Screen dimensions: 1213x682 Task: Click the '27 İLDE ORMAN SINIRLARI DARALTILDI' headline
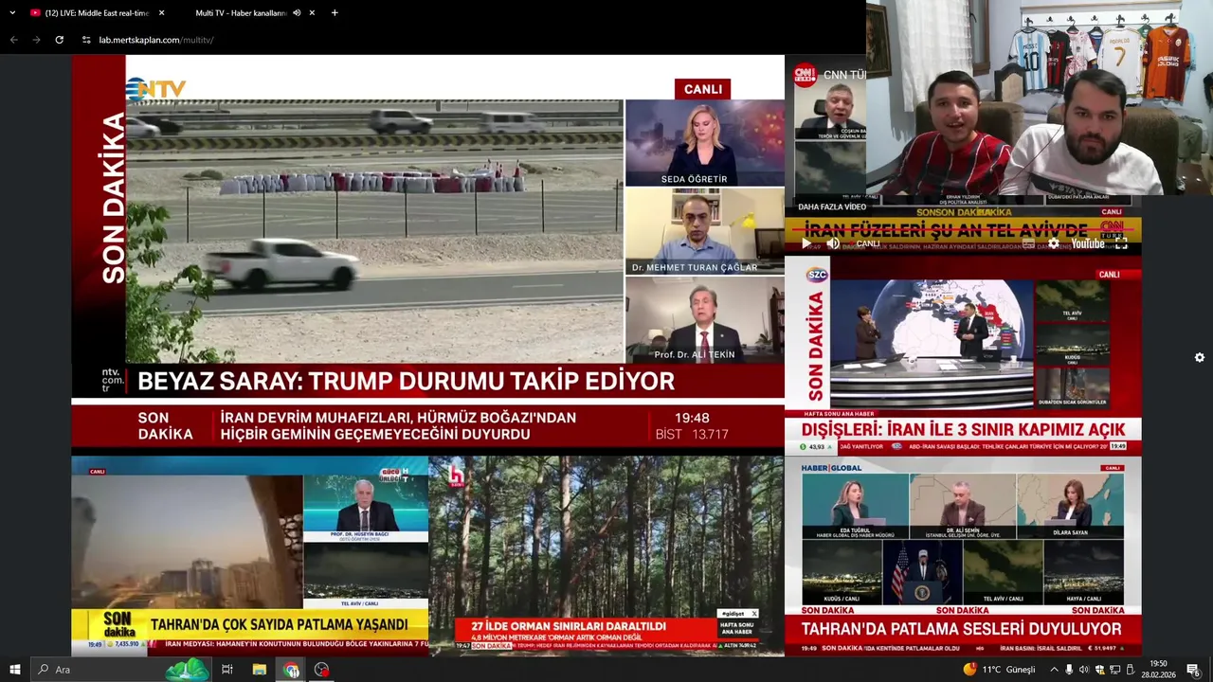569,626
